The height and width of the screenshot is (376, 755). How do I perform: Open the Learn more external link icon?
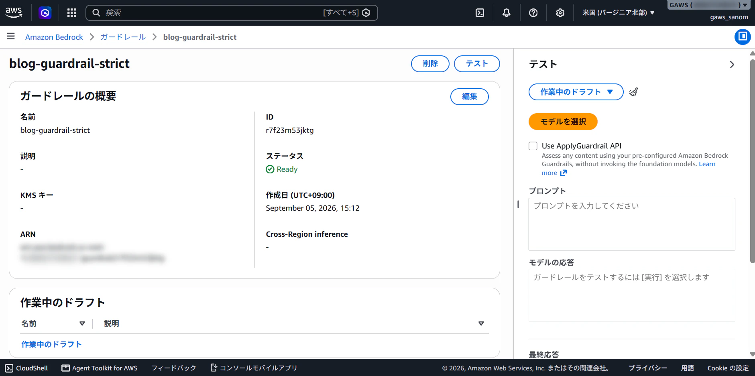point(564,173)
